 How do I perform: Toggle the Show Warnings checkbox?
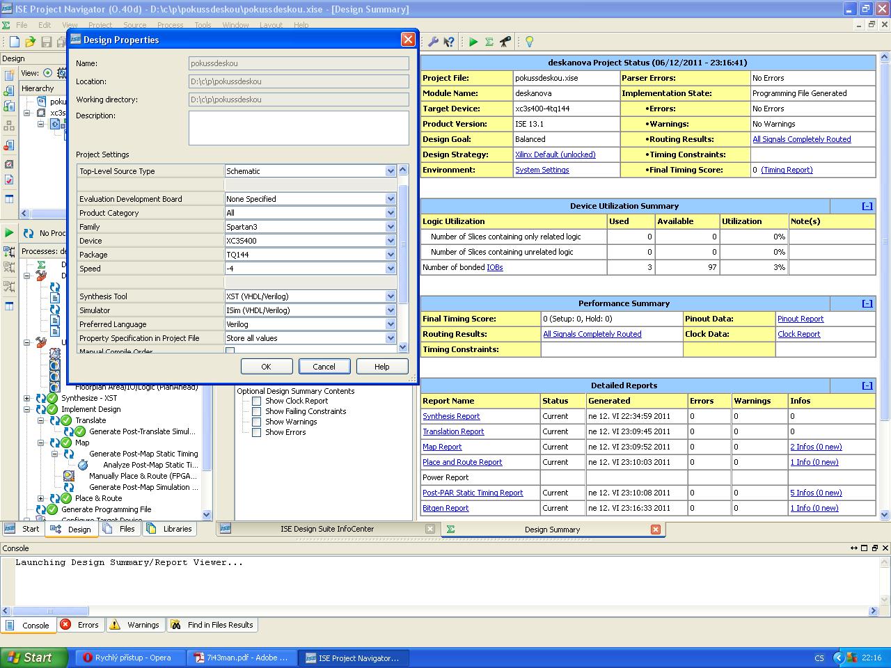256,422
